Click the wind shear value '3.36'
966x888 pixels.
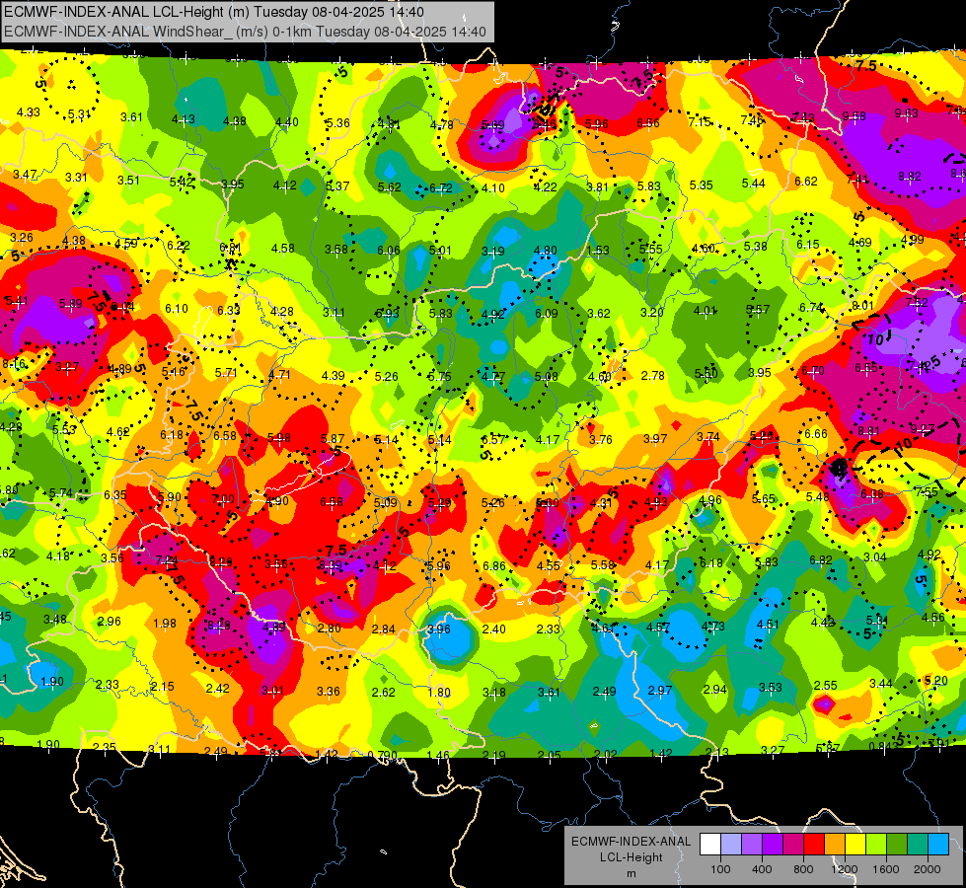pos(329,692)
